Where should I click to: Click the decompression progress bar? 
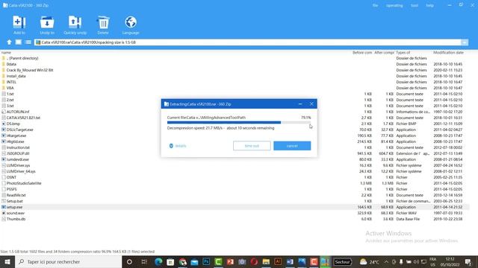point(239,122)
